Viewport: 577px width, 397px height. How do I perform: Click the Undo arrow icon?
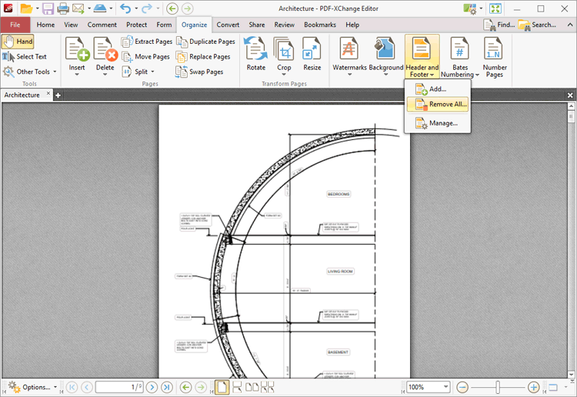point(125,8)
